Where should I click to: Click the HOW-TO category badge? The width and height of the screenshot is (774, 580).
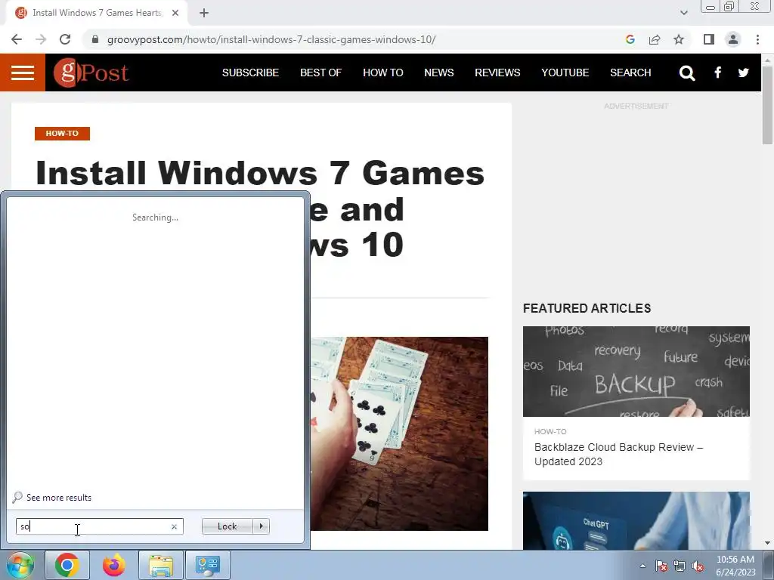coord(62,133)
